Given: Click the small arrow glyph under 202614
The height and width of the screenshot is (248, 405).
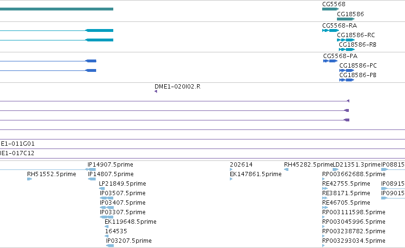Looking at the screenshot, I should [231, 169].
